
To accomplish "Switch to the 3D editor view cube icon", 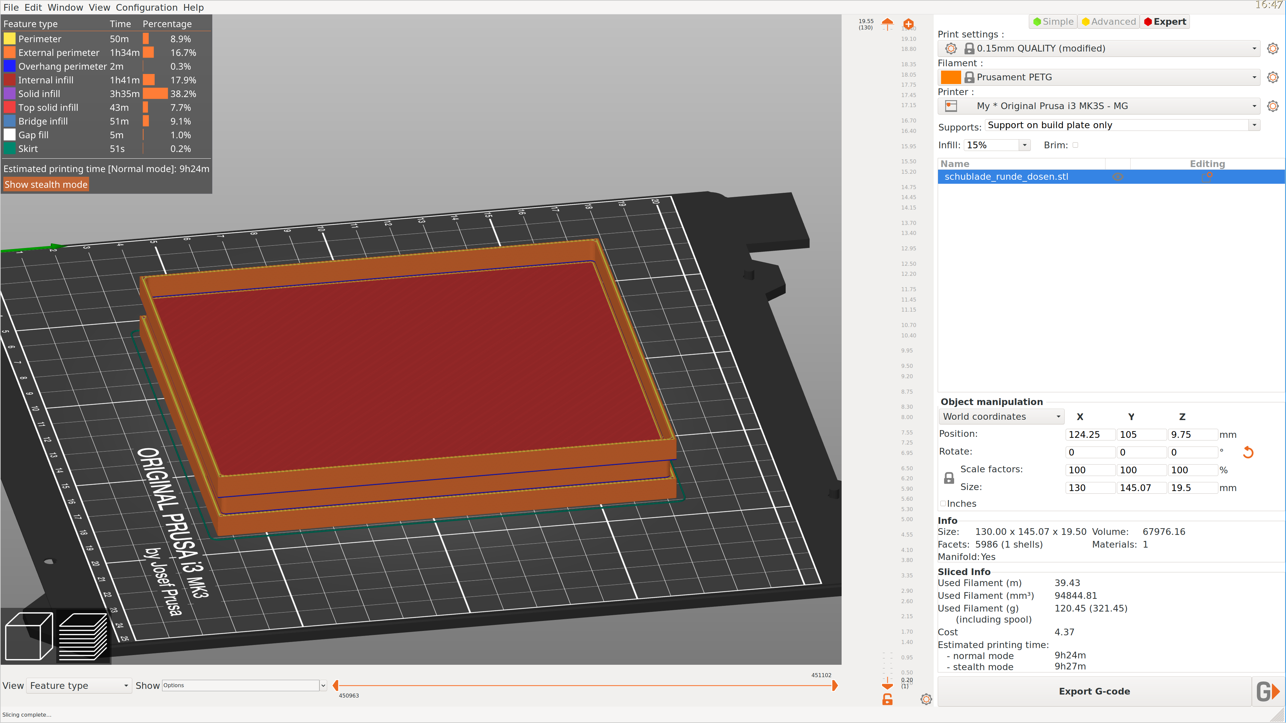I will coord(29,636).
